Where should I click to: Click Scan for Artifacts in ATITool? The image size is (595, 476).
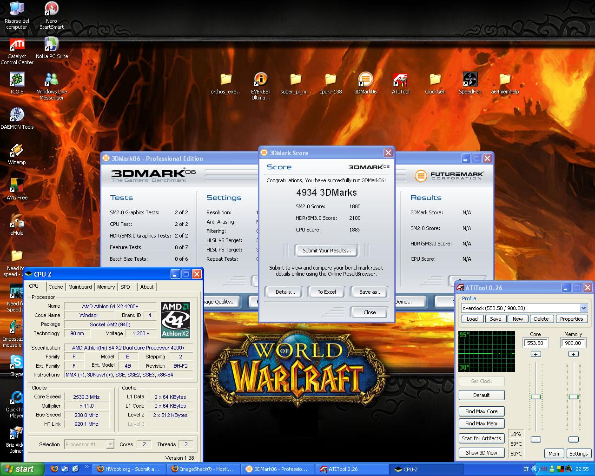click(x=482, y=438)
